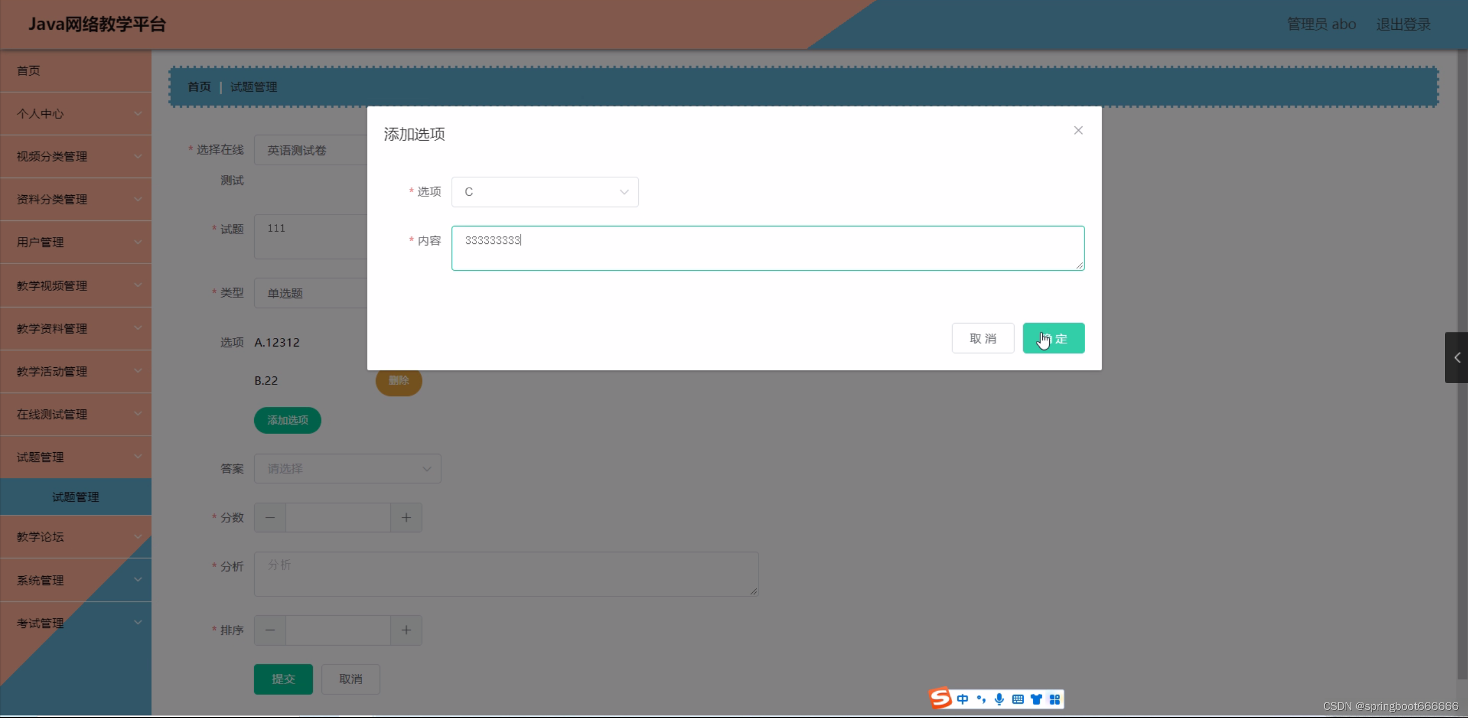Screen dimensions: 1468x718
Task: Toggle the Chinese/English input mode icon
Action: tap(962, 699)
